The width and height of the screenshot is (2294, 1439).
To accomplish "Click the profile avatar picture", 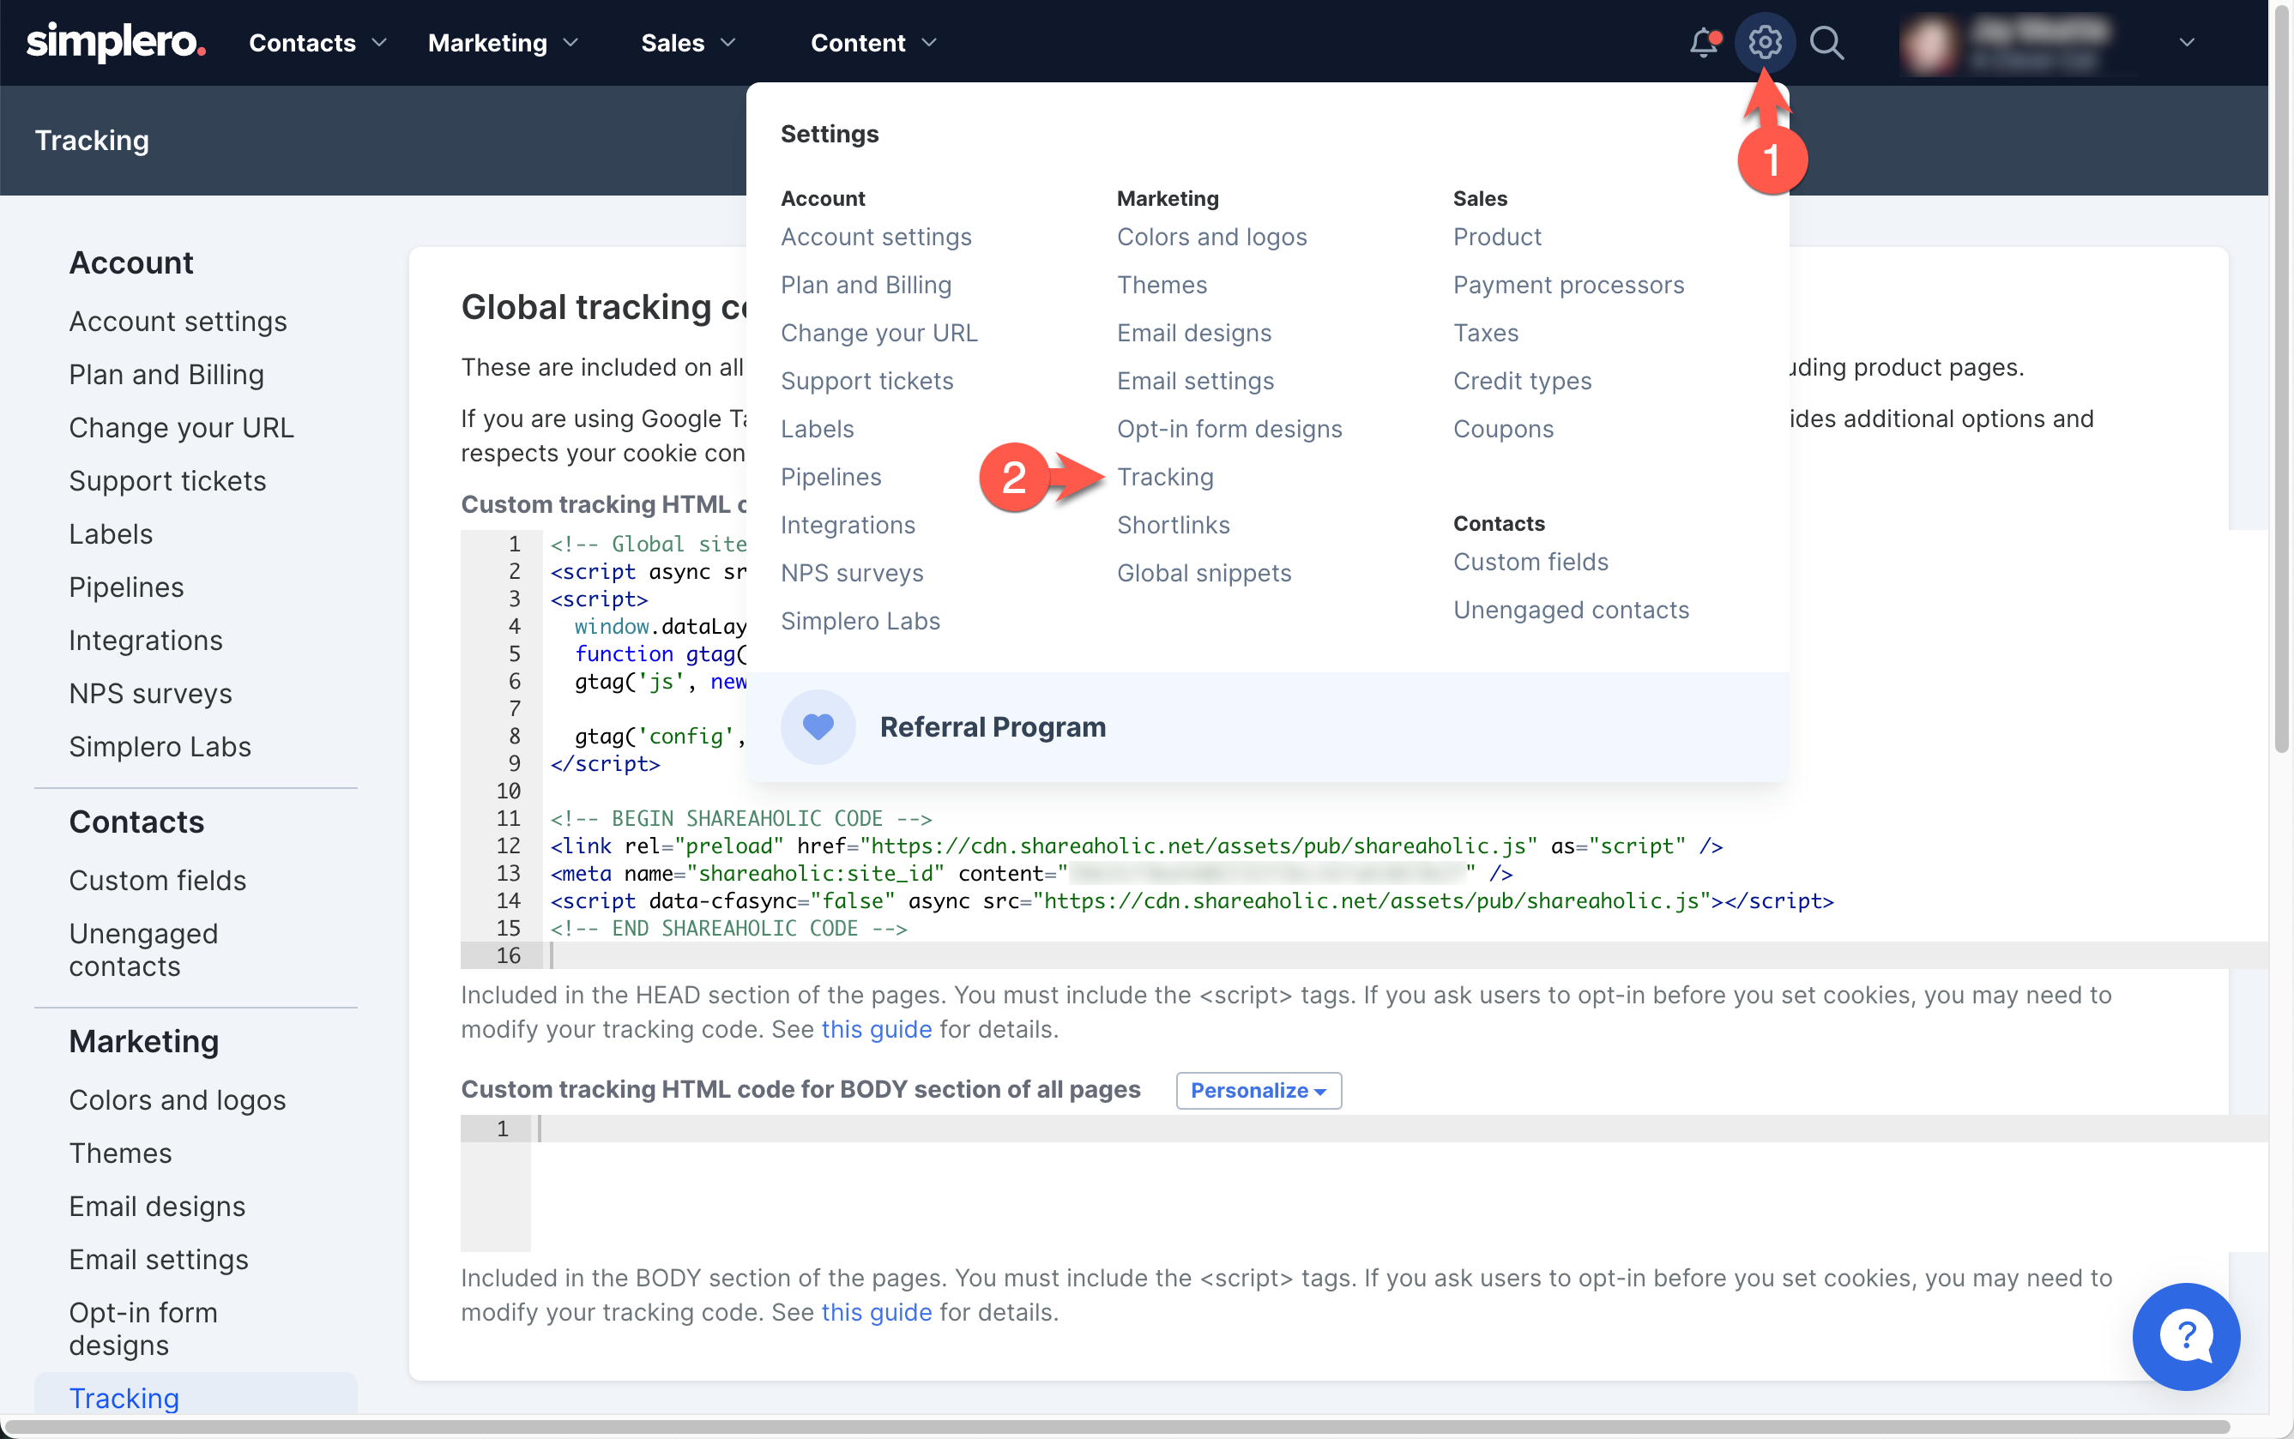I will (x=1930, y=42).
